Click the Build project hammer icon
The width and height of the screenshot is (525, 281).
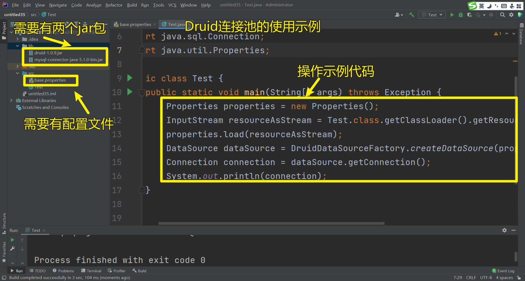pos(412,15)
